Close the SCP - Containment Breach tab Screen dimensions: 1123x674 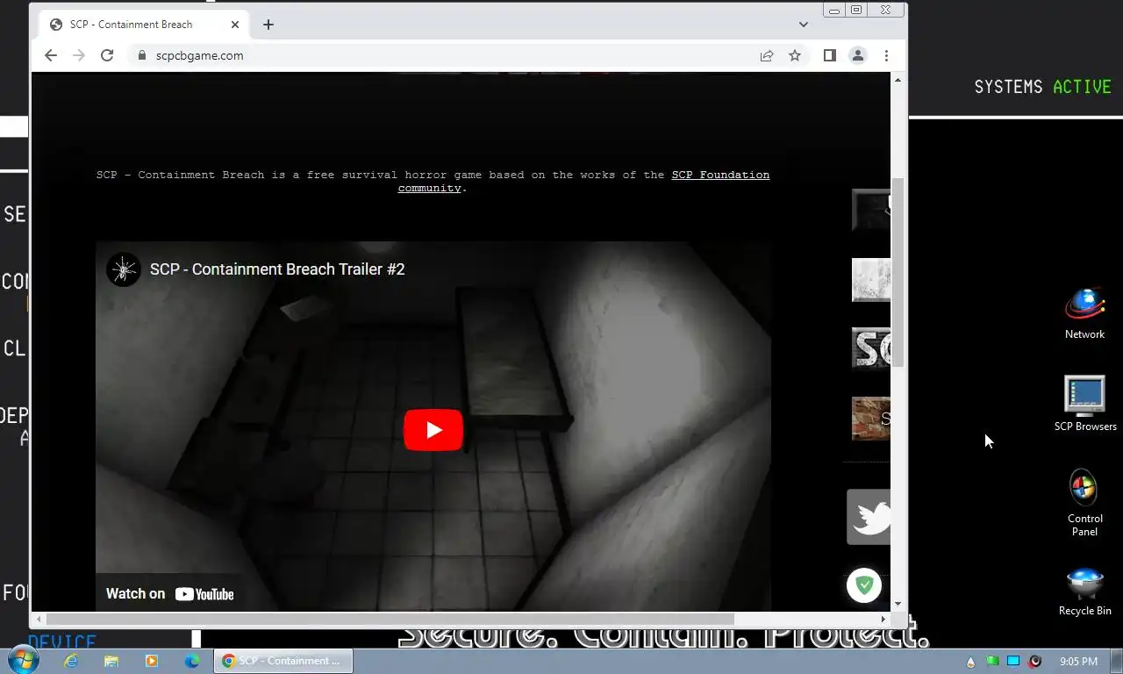(x=235, y=25)
